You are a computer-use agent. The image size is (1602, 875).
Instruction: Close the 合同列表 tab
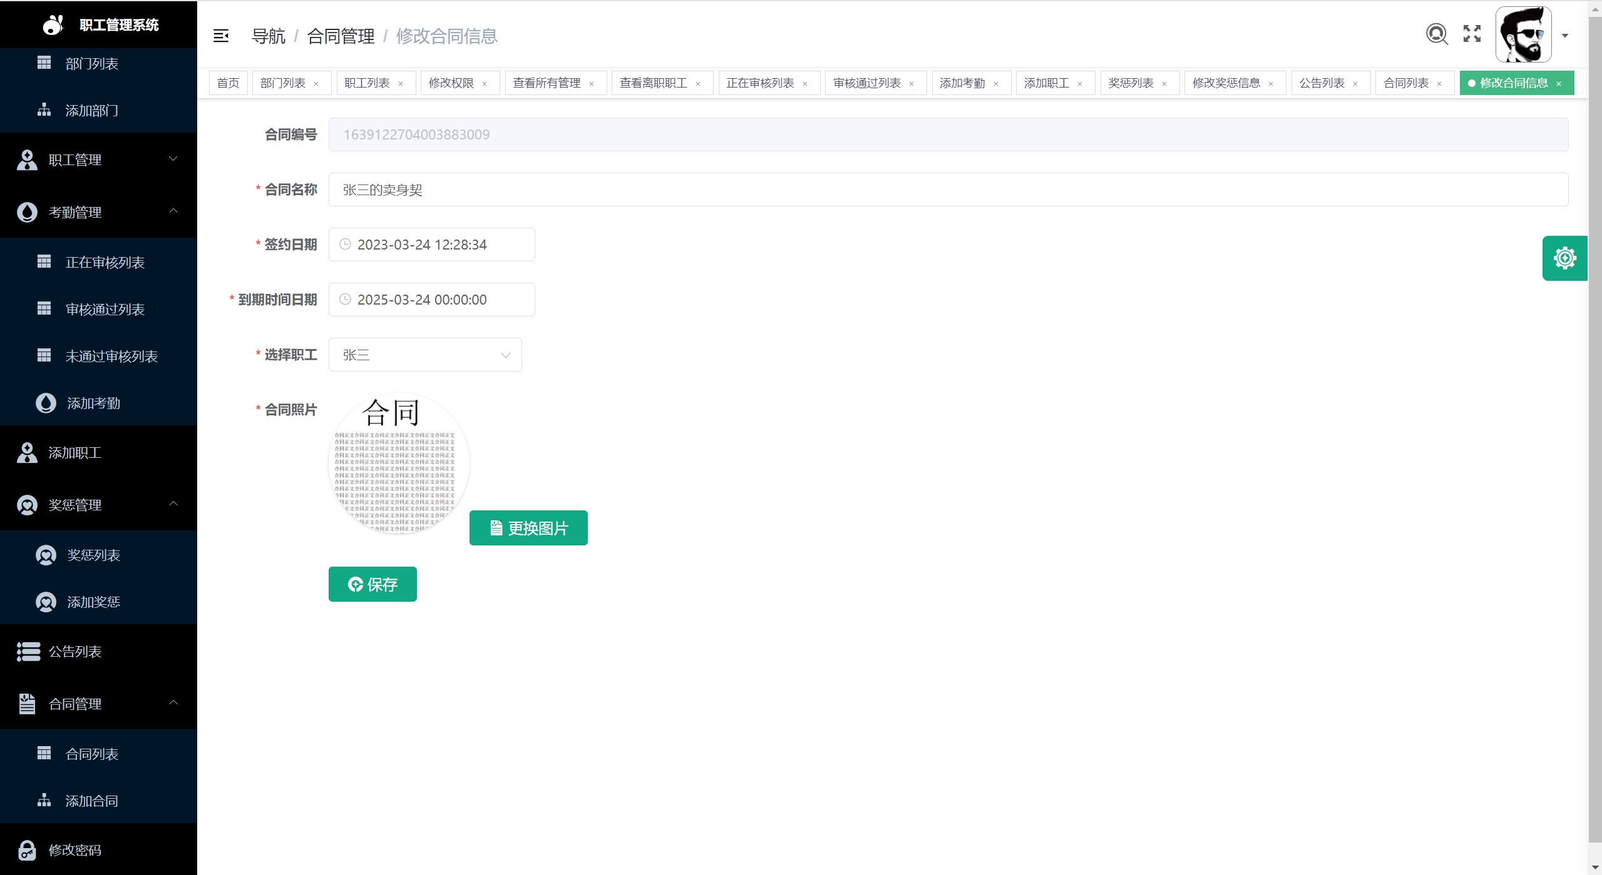[1439, 84]
